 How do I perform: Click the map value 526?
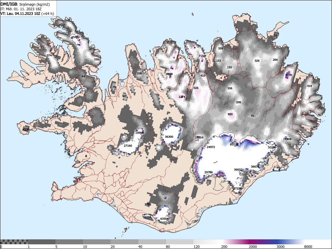click(196, 88)
